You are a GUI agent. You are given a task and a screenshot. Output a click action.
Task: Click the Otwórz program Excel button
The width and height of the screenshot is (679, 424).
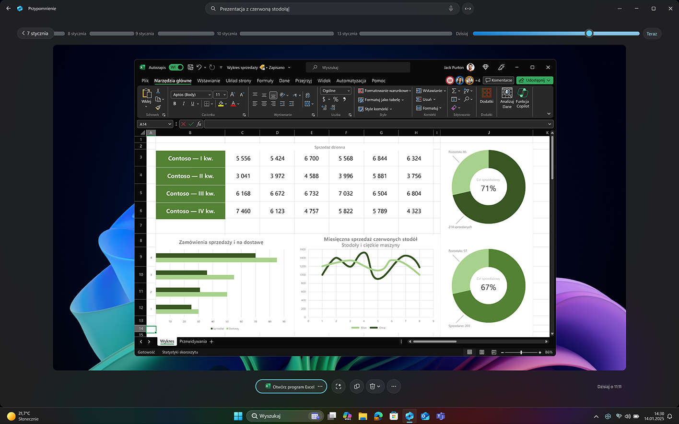pyautogui.click(x=291, y=387)
